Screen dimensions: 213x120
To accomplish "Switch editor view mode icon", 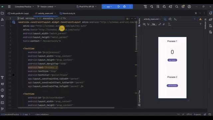I will [196, 13].
